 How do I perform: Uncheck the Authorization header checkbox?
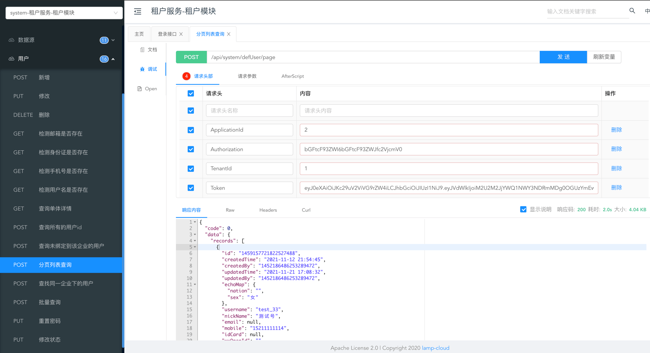(191, 149)
